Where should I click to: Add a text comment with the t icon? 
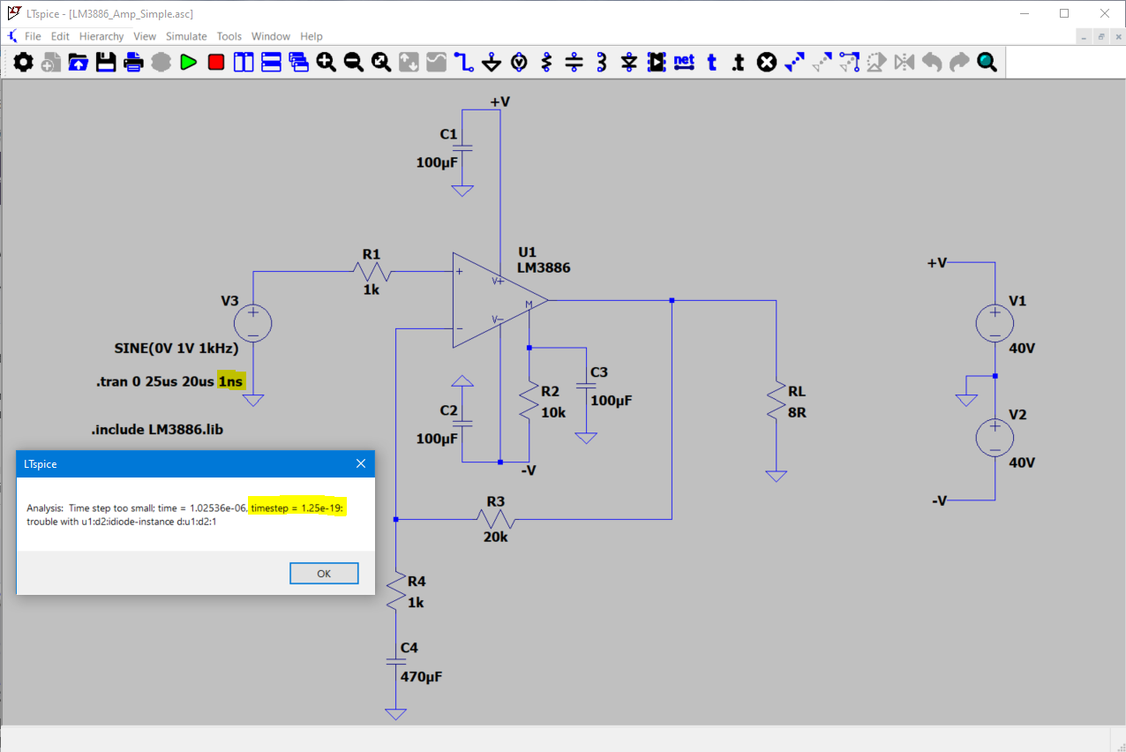[712, 62]
